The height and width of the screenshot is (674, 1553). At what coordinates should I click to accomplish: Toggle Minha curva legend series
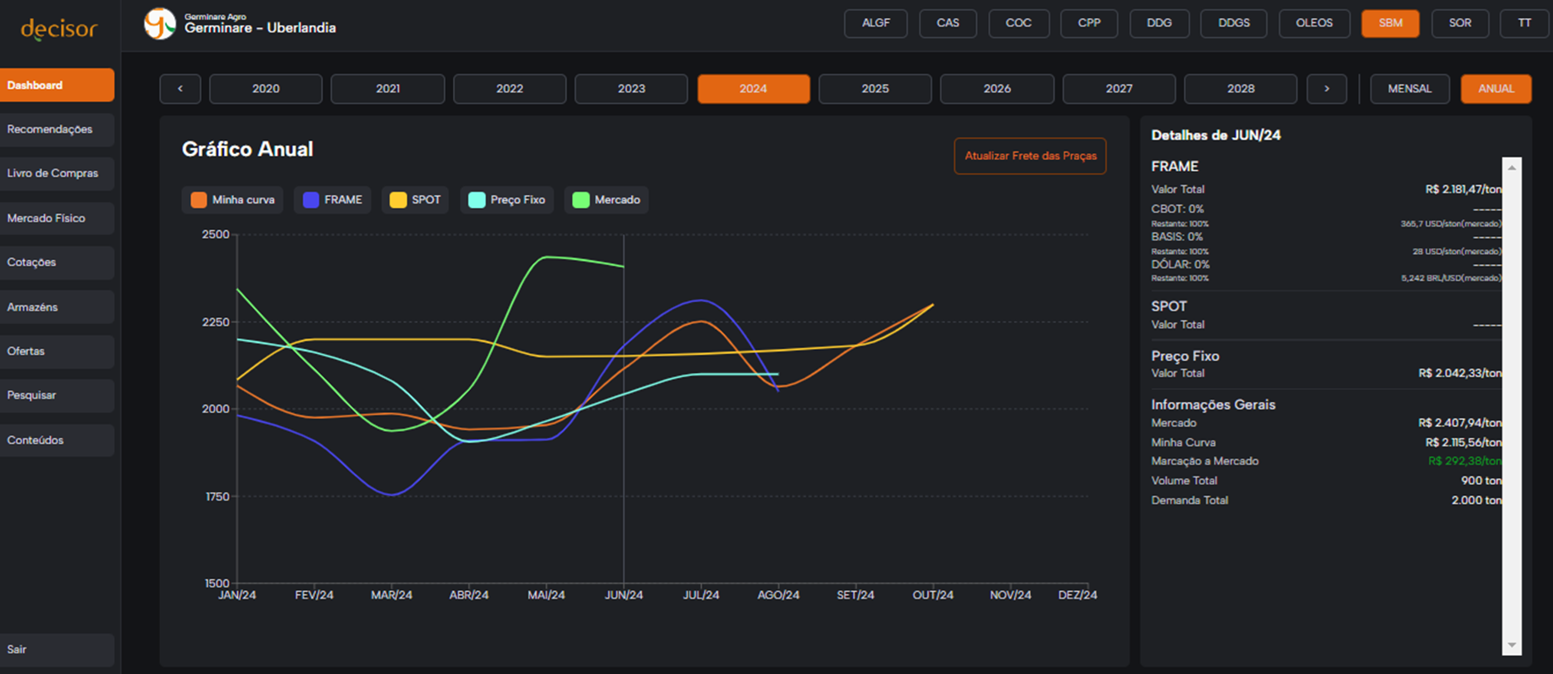(x=232, y=200)
